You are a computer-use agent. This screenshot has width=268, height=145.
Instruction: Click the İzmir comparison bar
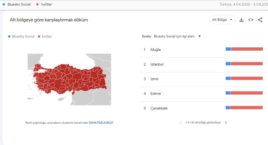click(244, 78)
